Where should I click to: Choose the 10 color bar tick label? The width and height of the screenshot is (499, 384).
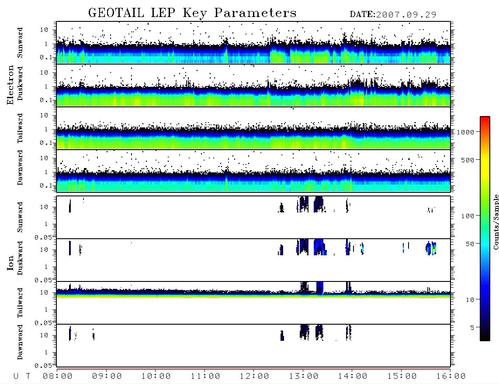click(470, 300)
